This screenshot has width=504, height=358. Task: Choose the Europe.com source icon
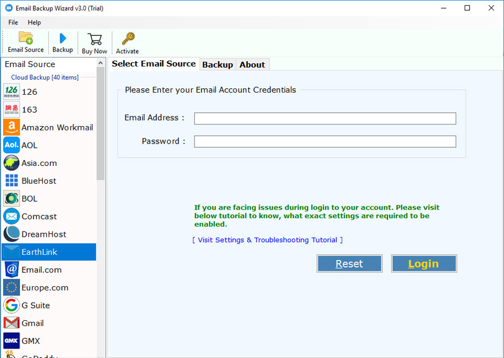pos(11,287)
